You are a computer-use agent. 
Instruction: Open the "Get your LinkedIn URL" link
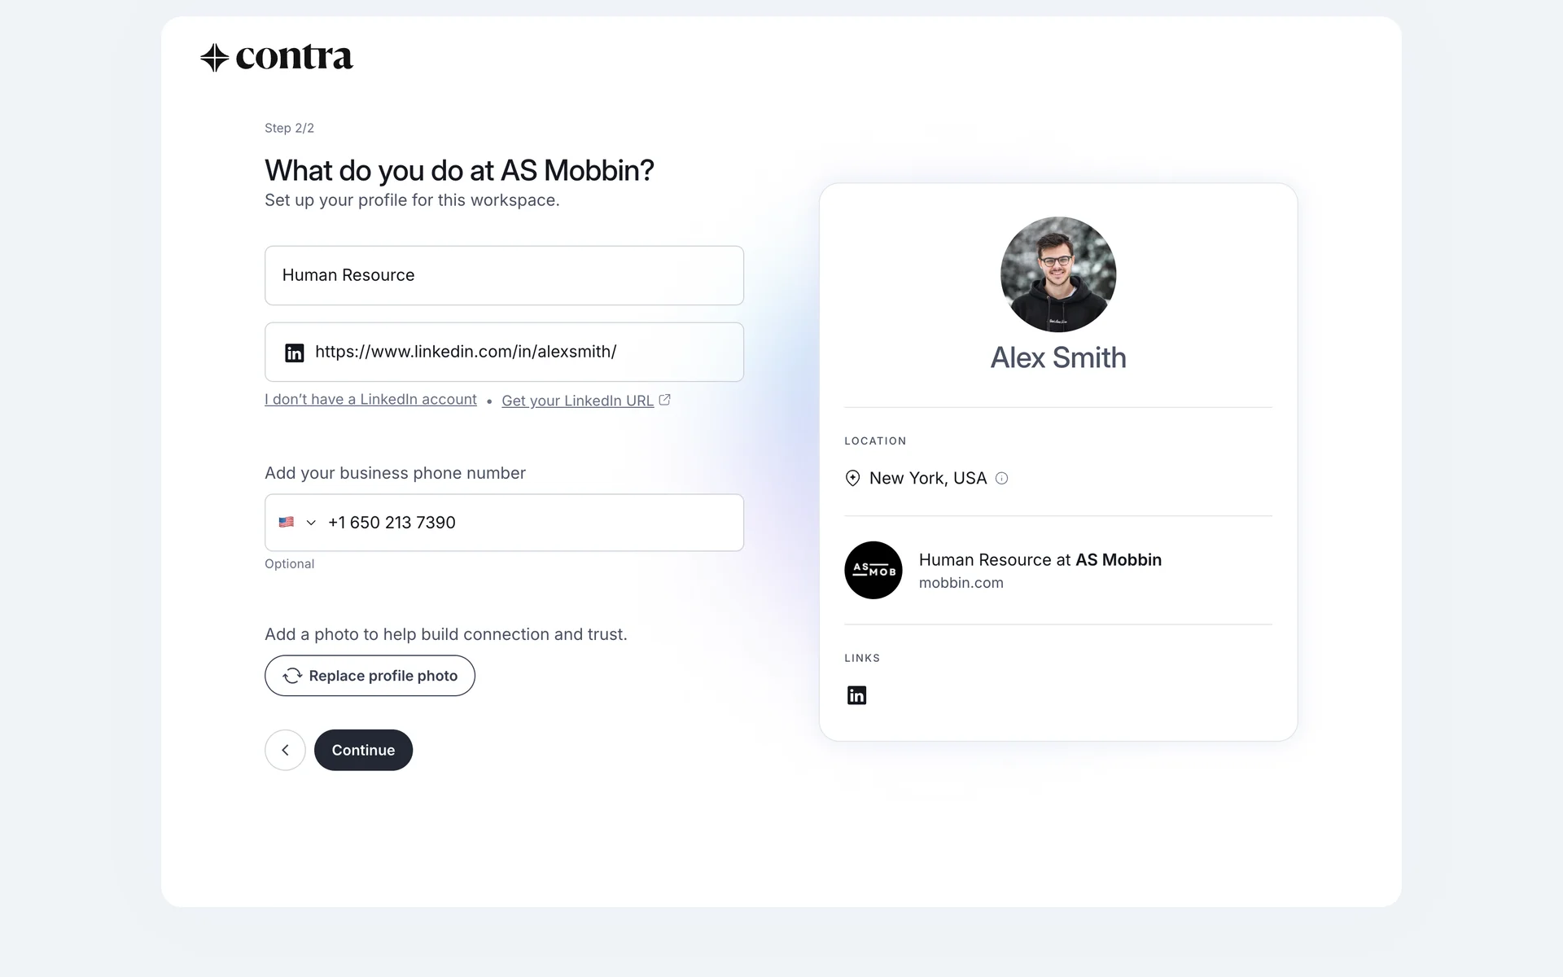click(577, 401)
